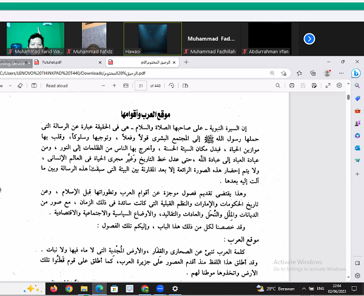Select Muhammad Fadhillah participant tile
Image resolution: width=364 pixels, height=296 pixels.
pyautogui.click(x=211, y=39)
